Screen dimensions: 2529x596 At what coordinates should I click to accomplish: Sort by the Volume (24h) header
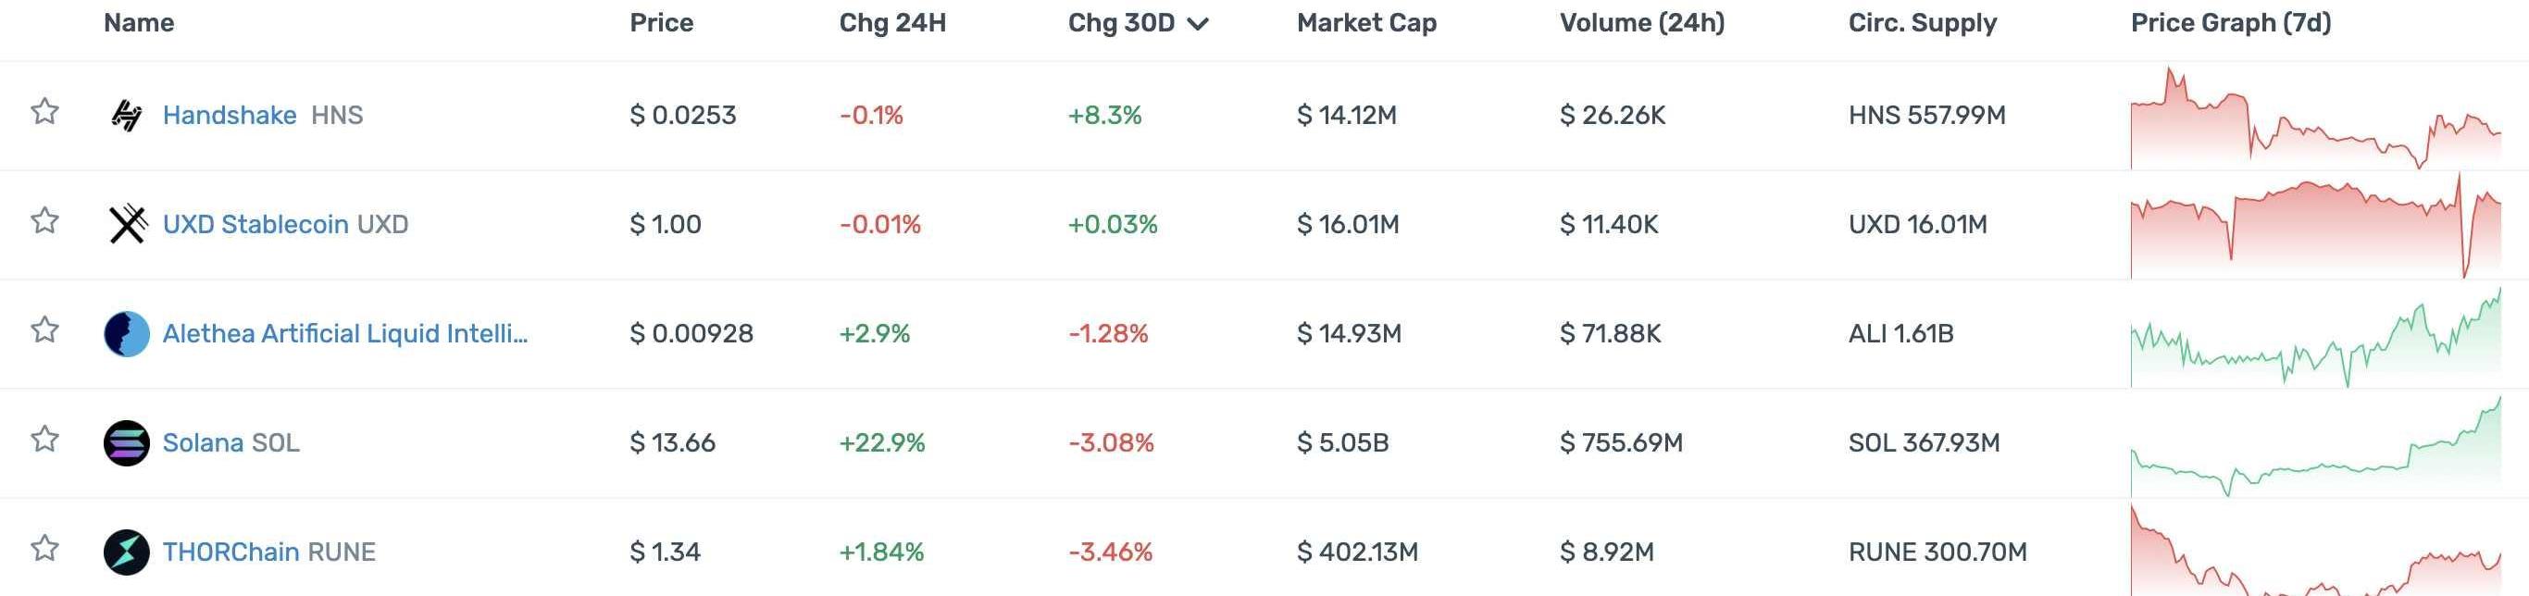point(1641,22)
